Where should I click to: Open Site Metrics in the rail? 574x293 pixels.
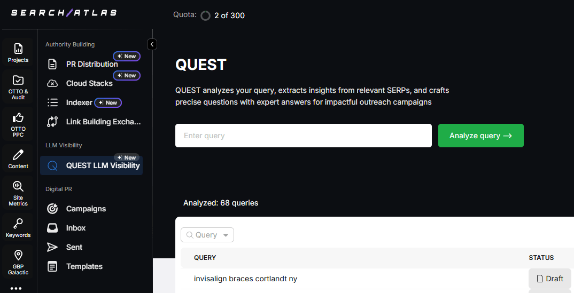[18, 193]
